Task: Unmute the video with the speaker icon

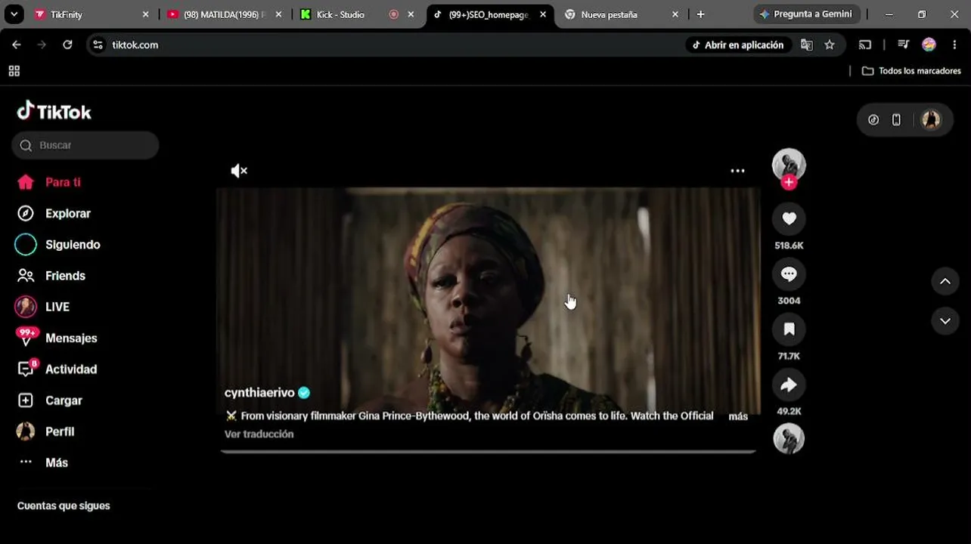Action: click(x=239, y=171)
